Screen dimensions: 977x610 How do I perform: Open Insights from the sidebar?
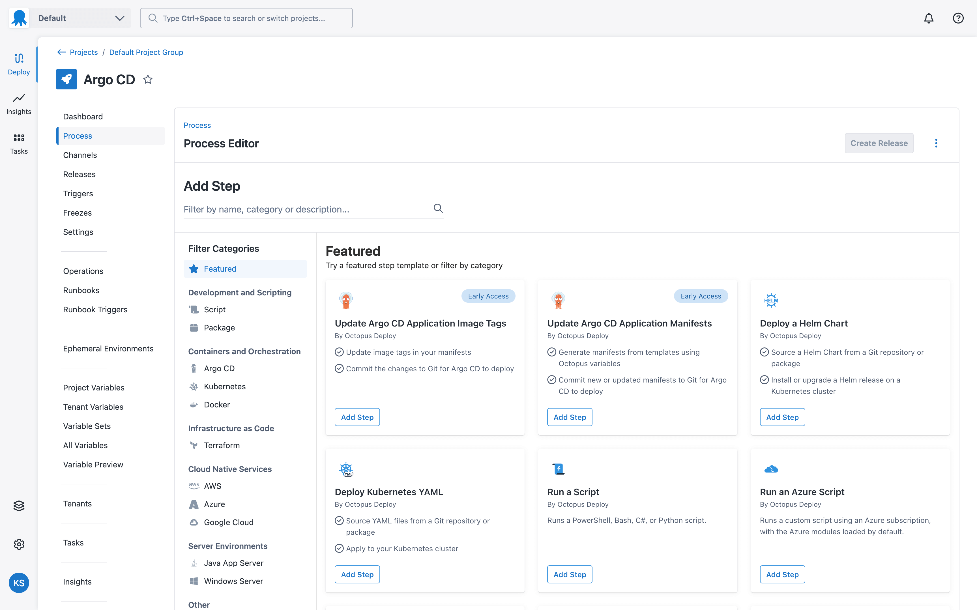[x=19, y=104]
